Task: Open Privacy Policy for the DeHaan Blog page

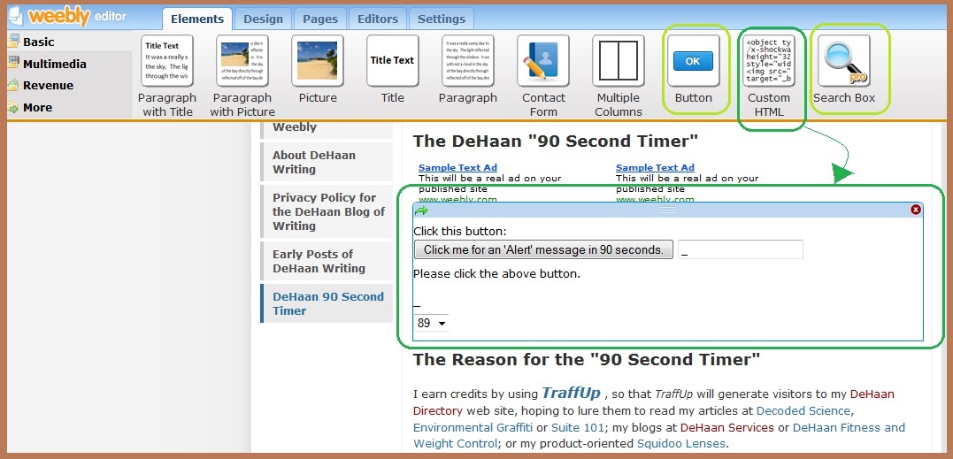Action: (x=327, y=211)
